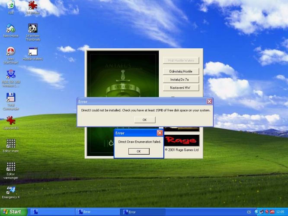Click the Instaluj Dx 7a button
This screenshot has height=216, width=288.
pyautogui.click(x=181, y=79)
